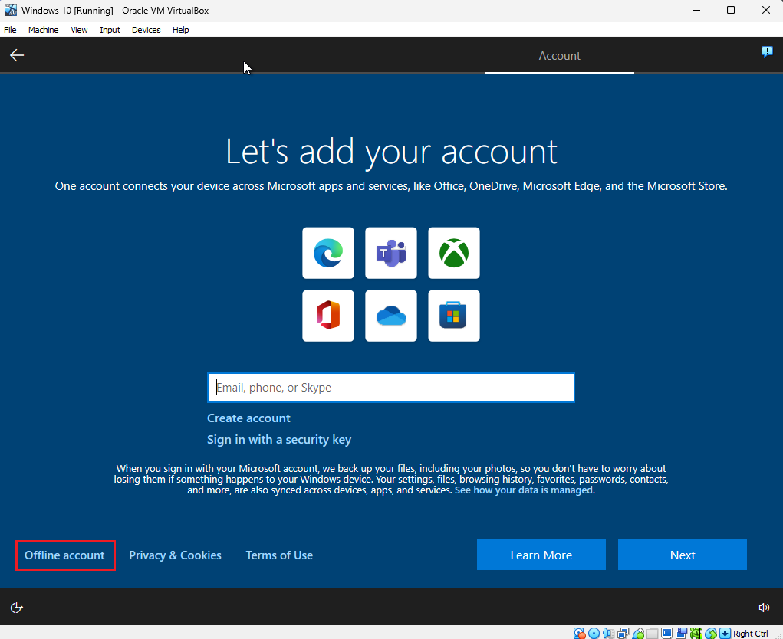Click Sign in with a security key
Viewport: 783px width, 639px height.
(279, 440)
